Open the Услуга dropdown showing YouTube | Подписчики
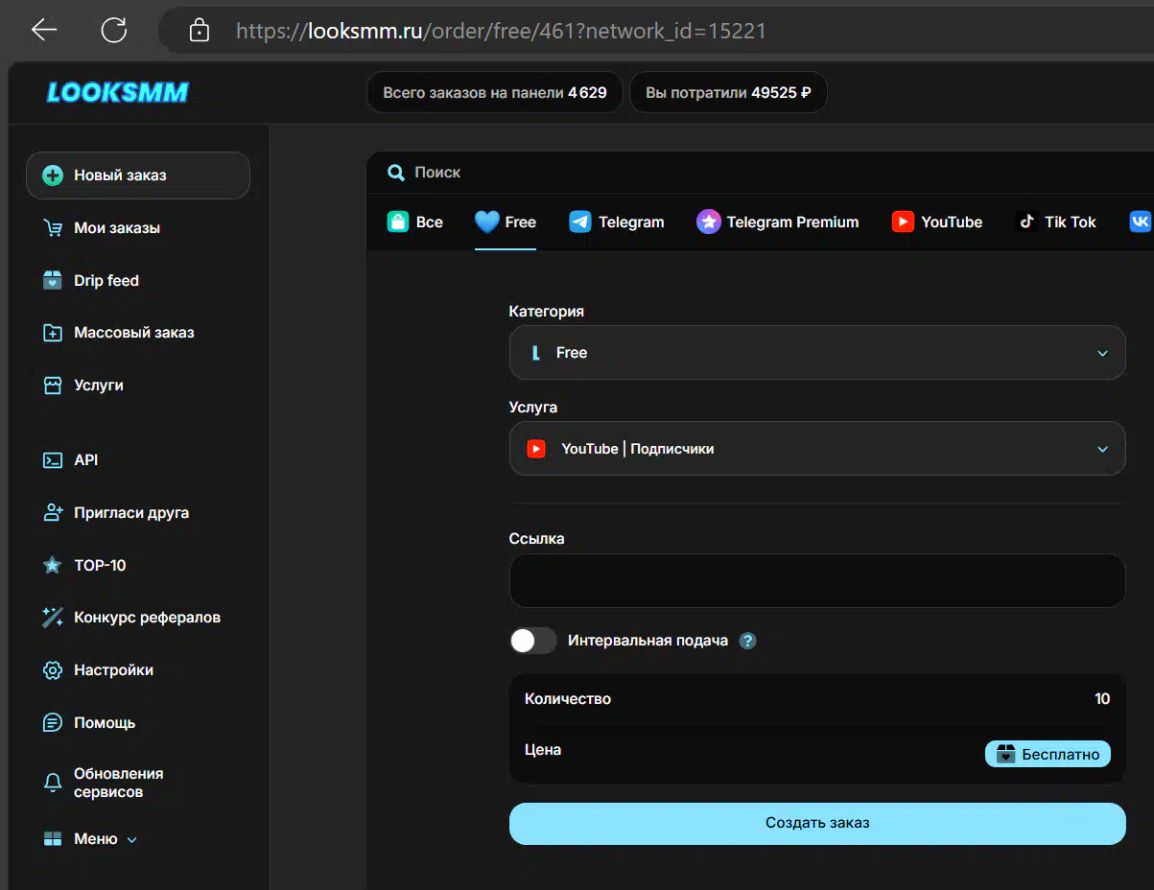The height and width of the screenshot is (890, 1154). tap(817, 449)
